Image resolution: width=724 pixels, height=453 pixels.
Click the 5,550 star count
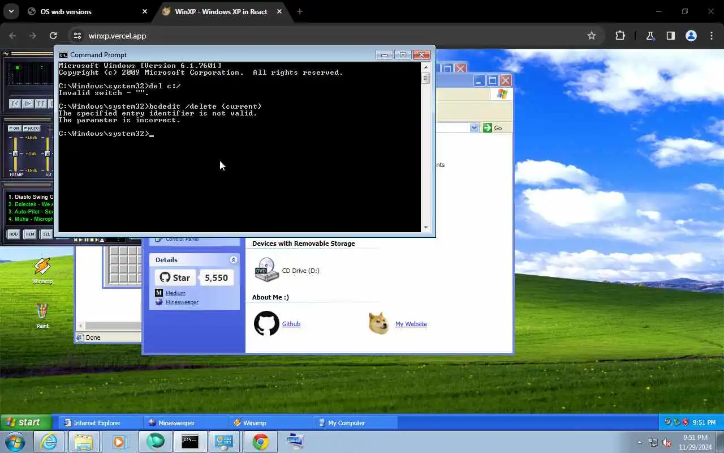(216, 277)
